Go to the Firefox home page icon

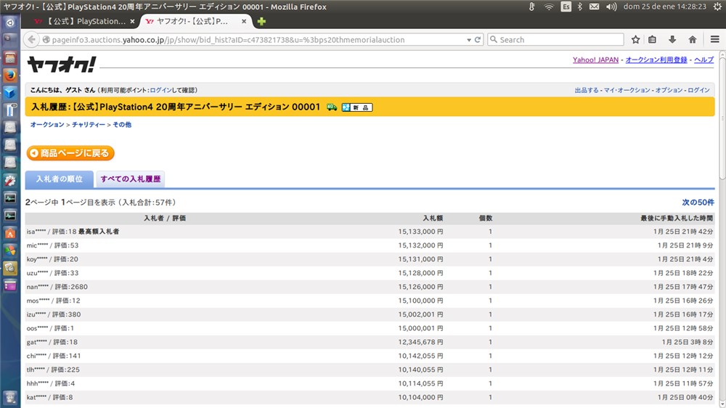coord(693,40)
